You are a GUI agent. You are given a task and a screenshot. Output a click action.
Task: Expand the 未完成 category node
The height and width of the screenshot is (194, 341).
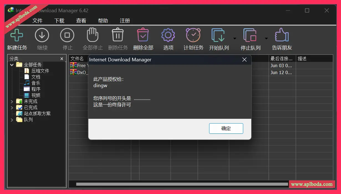[x=12, y=102]
